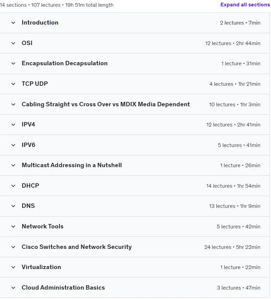The height and width of the screenshot is (300, 271).
Task: Click Multicast Addressing in a Nutshell heading
Action: click(x=71, y=165)
